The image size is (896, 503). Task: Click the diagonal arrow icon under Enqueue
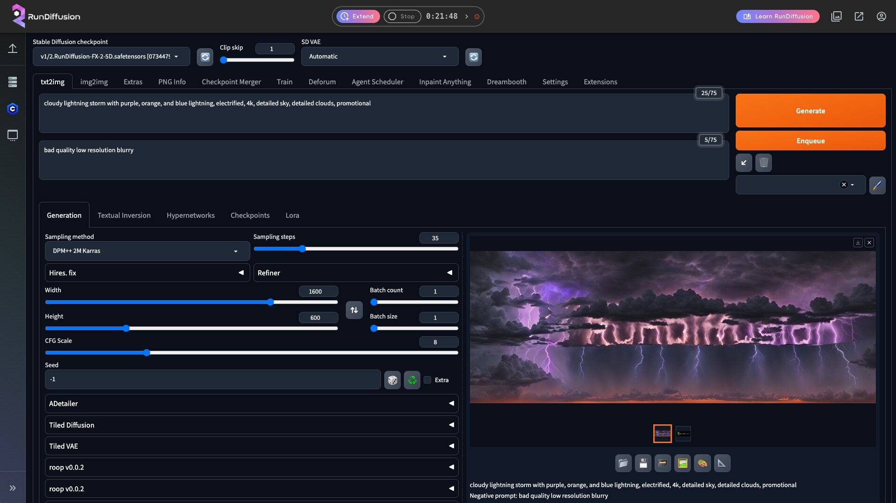[x=744, y=163]
